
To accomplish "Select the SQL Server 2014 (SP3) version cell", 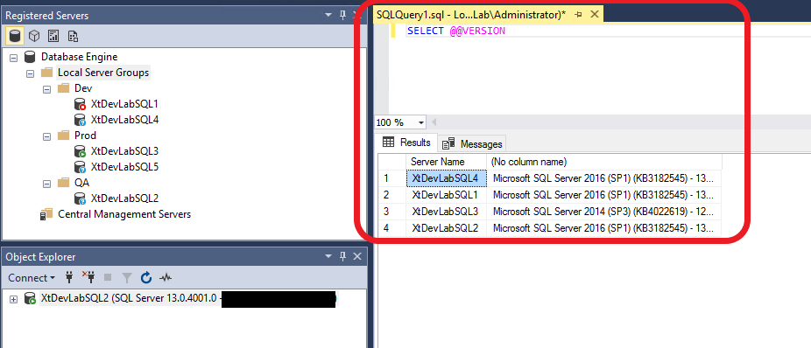I will coord(604,212).
